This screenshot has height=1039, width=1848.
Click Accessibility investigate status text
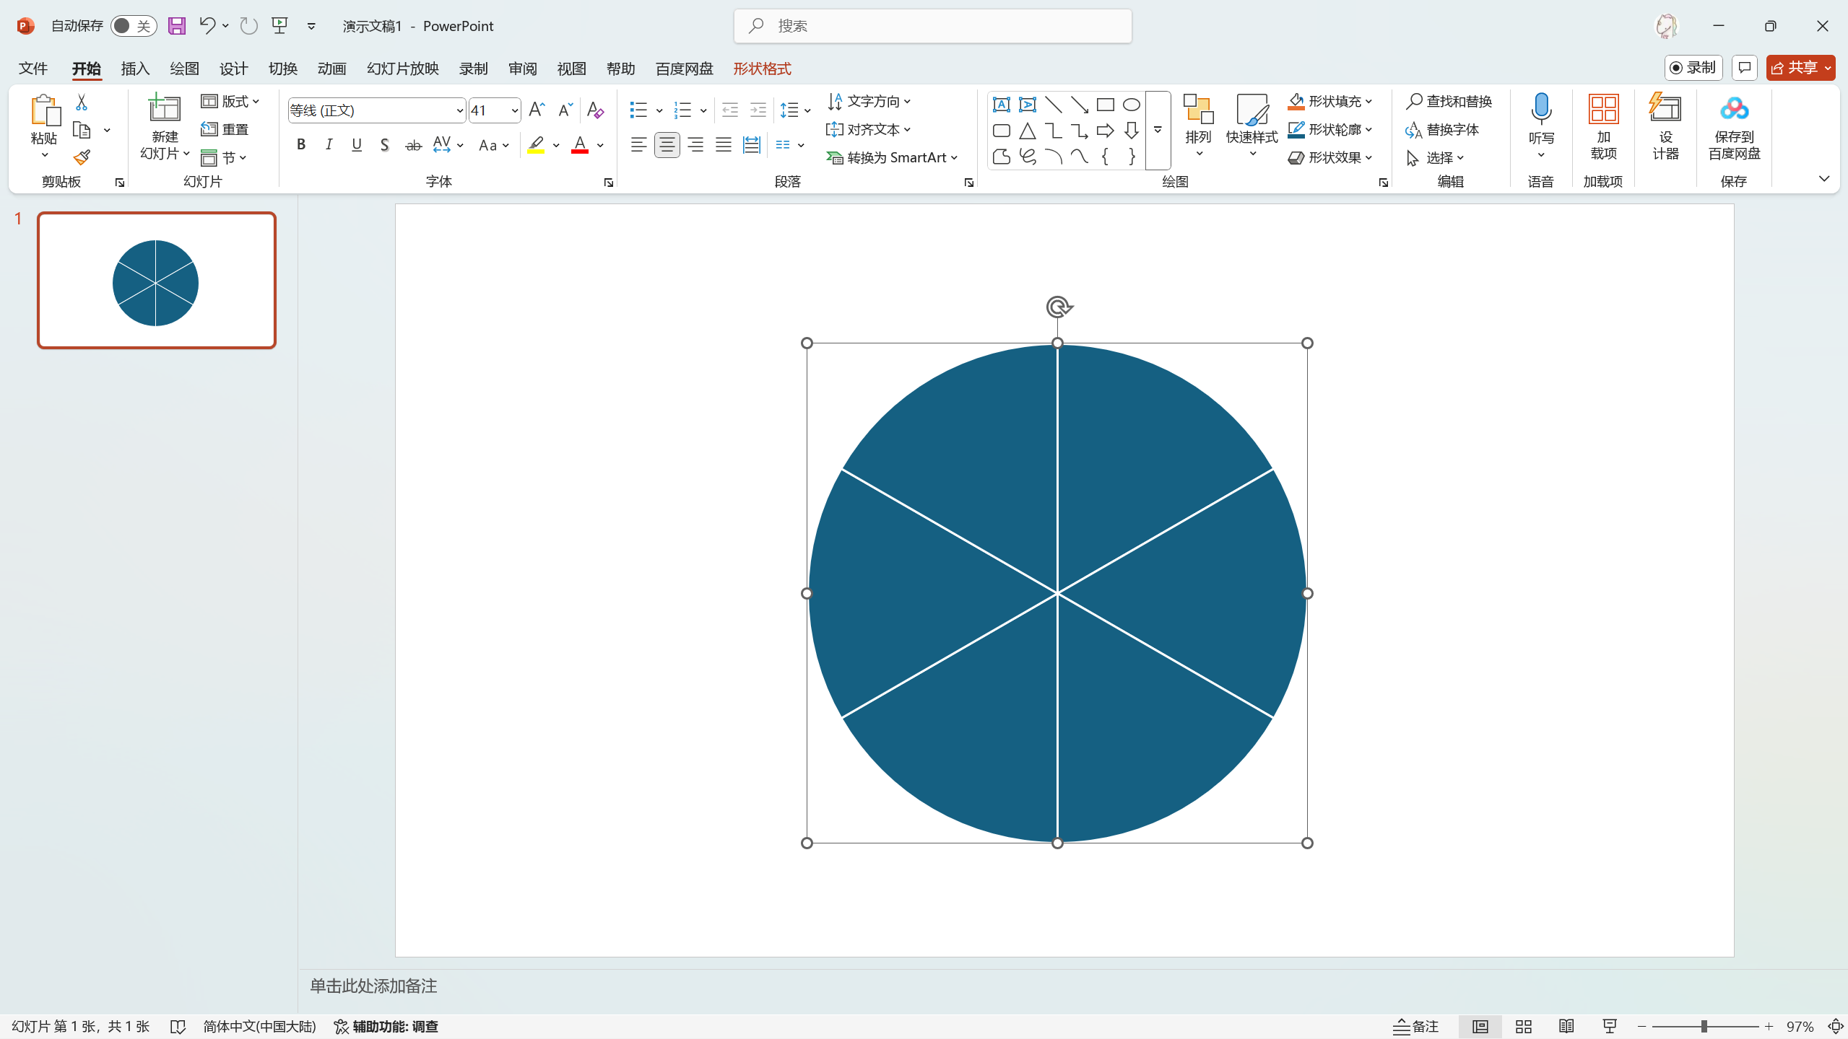[x=386, y=1026]
